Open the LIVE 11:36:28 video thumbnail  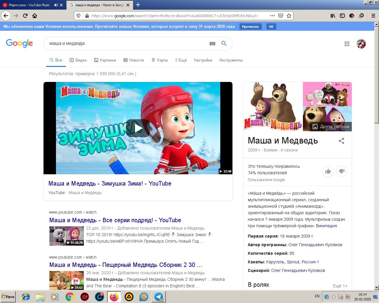(66, 236)
